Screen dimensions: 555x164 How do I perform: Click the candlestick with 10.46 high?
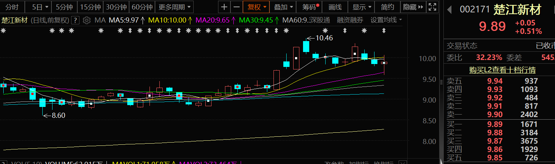(x=306, y=47)
